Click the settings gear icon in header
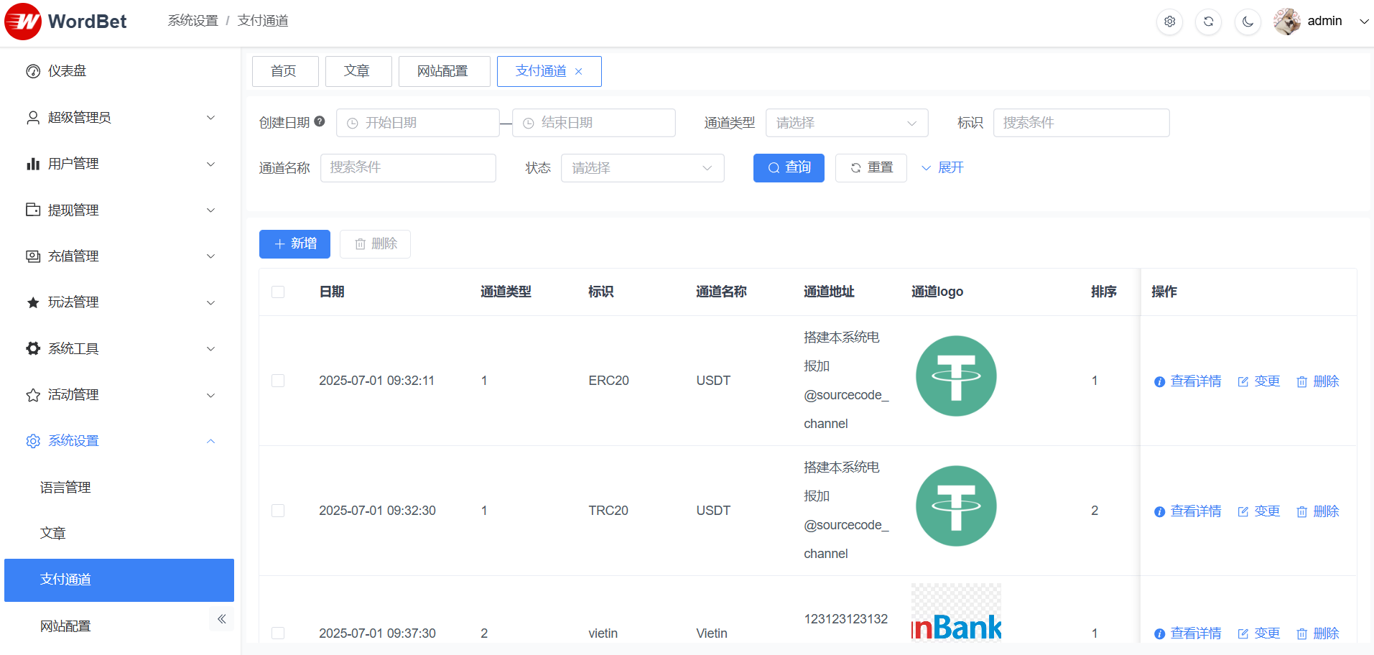 [1169, 22]
